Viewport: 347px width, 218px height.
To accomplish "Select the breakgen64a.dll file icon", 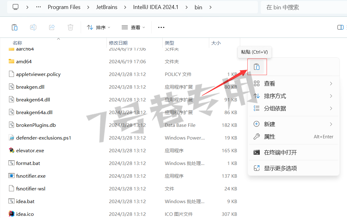I will (x=11, y=112).
